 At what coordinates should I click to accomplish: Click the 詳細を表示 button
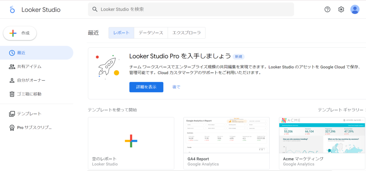click(x=146, y=87)
